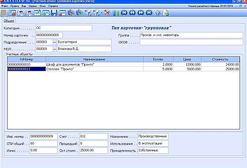The width and height of the screenshot is (247, 168).
Task: Click the quantity cell 2.0000
Action: (x=158, y=64)
